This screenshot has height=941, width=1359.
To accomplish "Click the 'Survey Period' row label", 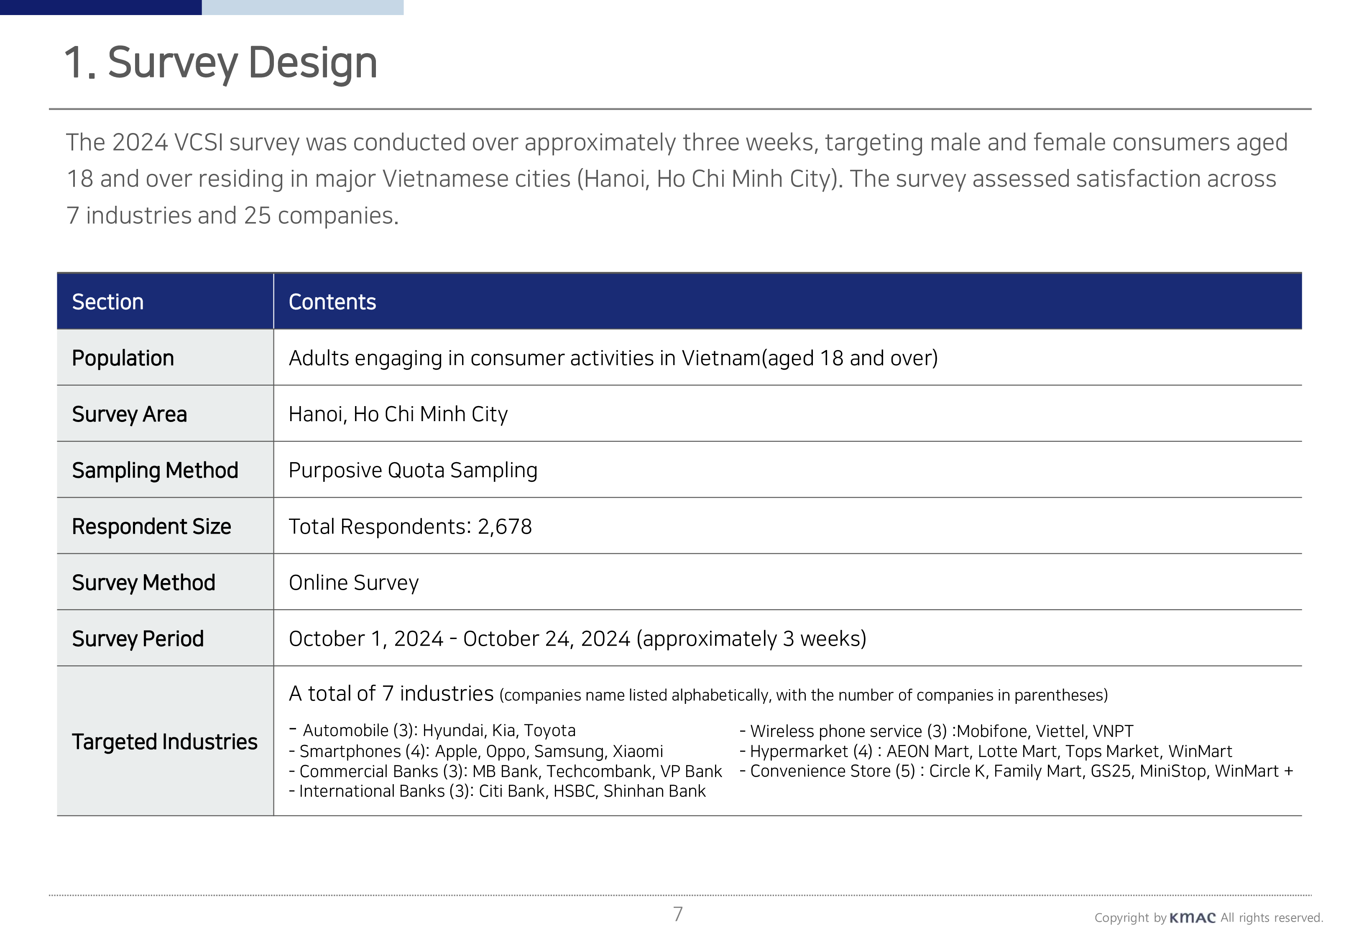I will (x=137, y=639).
